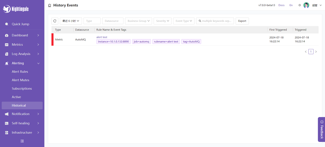
Task: Open Alert Mutes page
Action: 21,80
